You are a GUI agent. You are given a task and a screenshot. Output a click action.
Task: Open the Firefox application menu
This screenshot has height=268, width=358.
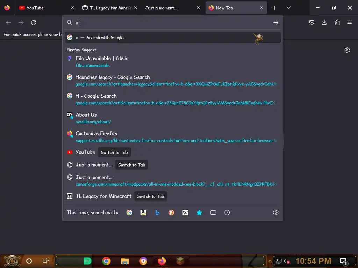(350, 22)
